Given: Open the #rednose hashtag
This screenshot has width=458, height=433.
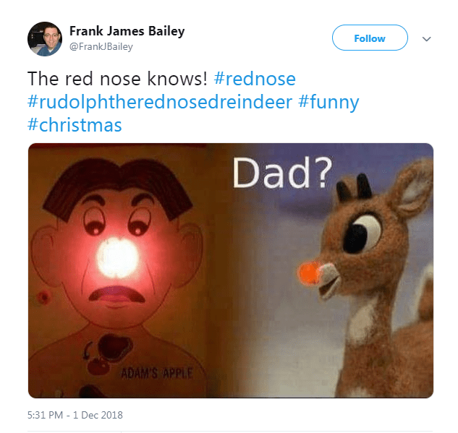Looking at the screenshot, I should [255, 79].
